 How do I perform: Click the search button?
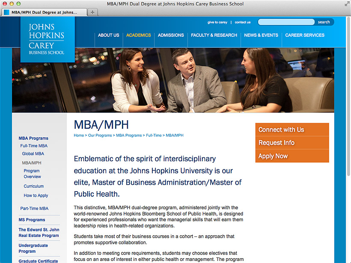point(324,22)
